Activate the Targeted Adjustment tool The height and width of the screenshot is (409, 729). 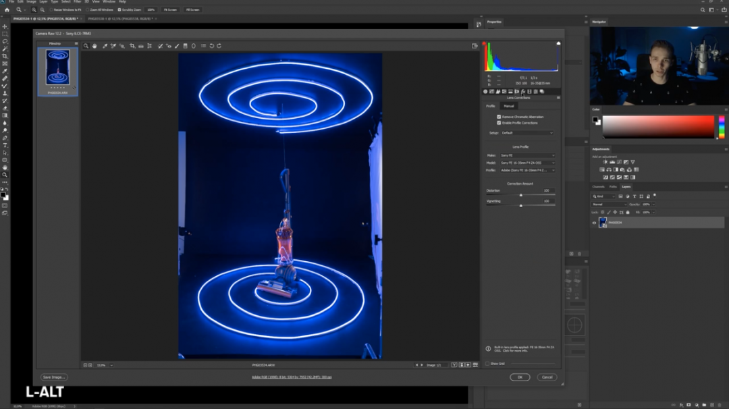click(x=122, y=46)
